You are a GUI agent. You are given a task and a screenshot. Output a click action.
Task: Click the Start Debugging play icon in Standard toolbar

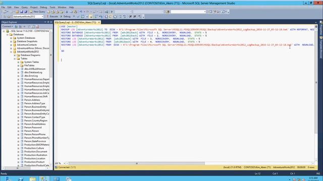pyautogui.click(x=112, y=12)
